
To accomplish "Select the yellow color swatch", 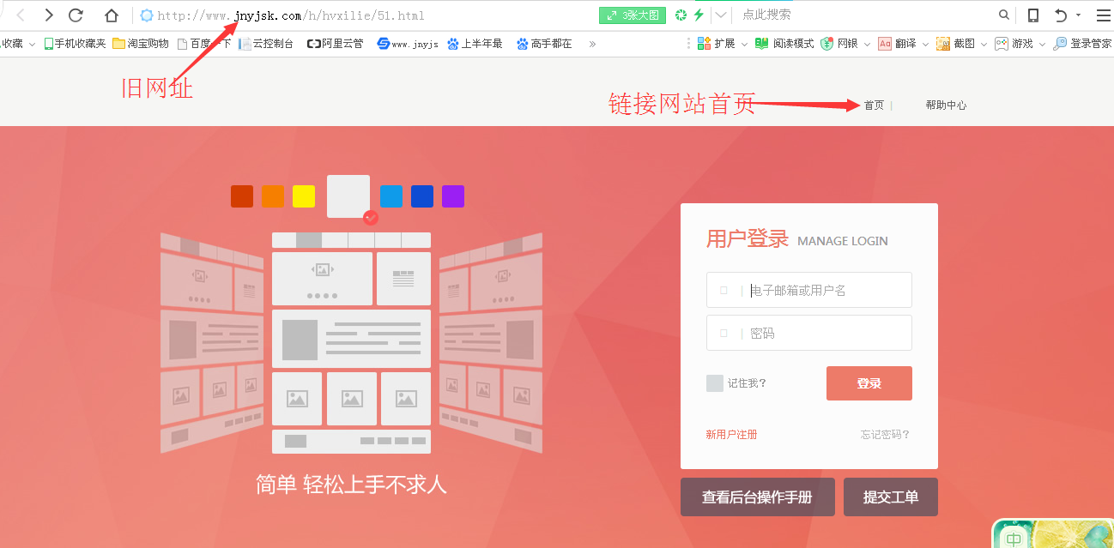I will point(303,196).
